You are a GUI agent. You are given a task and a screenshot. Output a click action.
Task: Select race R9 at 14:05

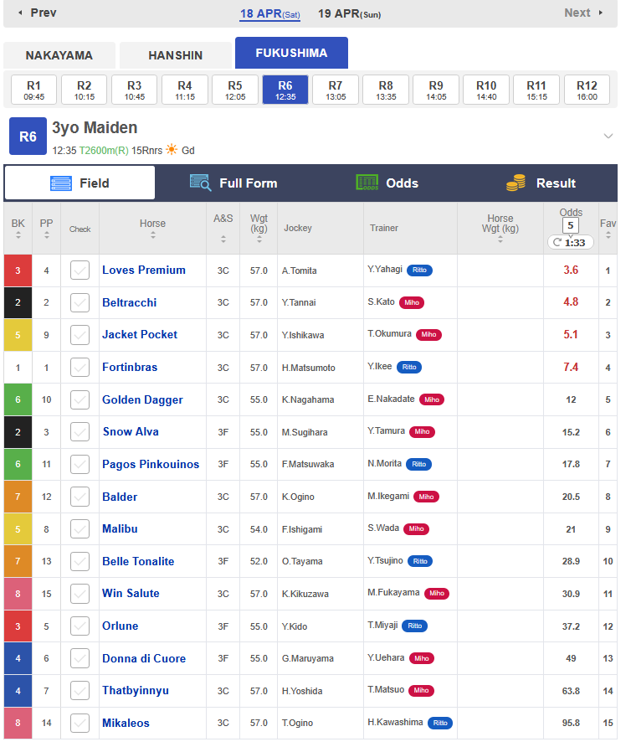(x=436, y=90)
